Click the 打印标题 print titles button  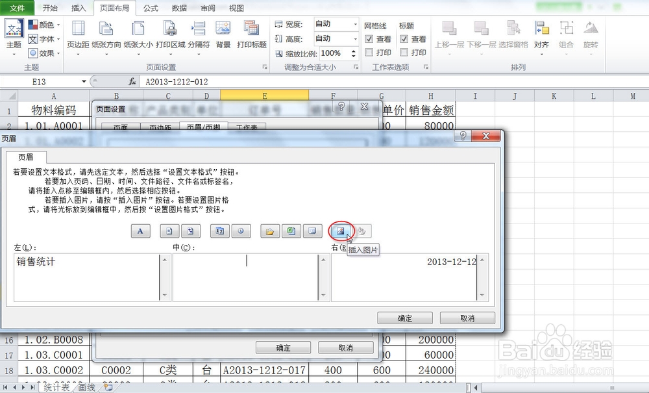(251, 35)
